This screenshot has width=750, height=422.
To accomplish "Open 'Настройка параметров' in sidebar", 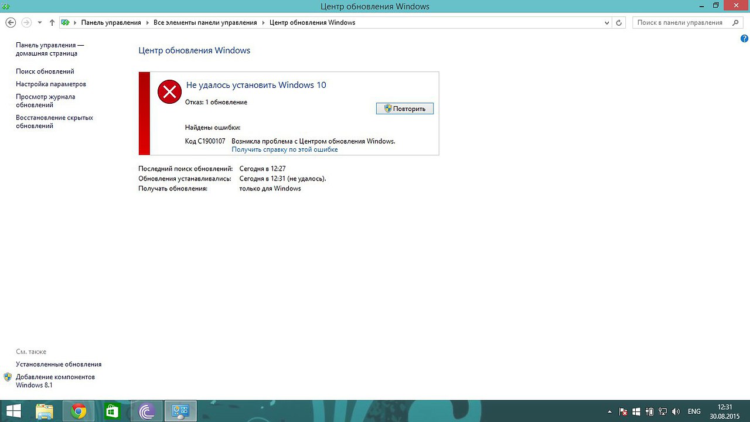I will tap(51, 84).
